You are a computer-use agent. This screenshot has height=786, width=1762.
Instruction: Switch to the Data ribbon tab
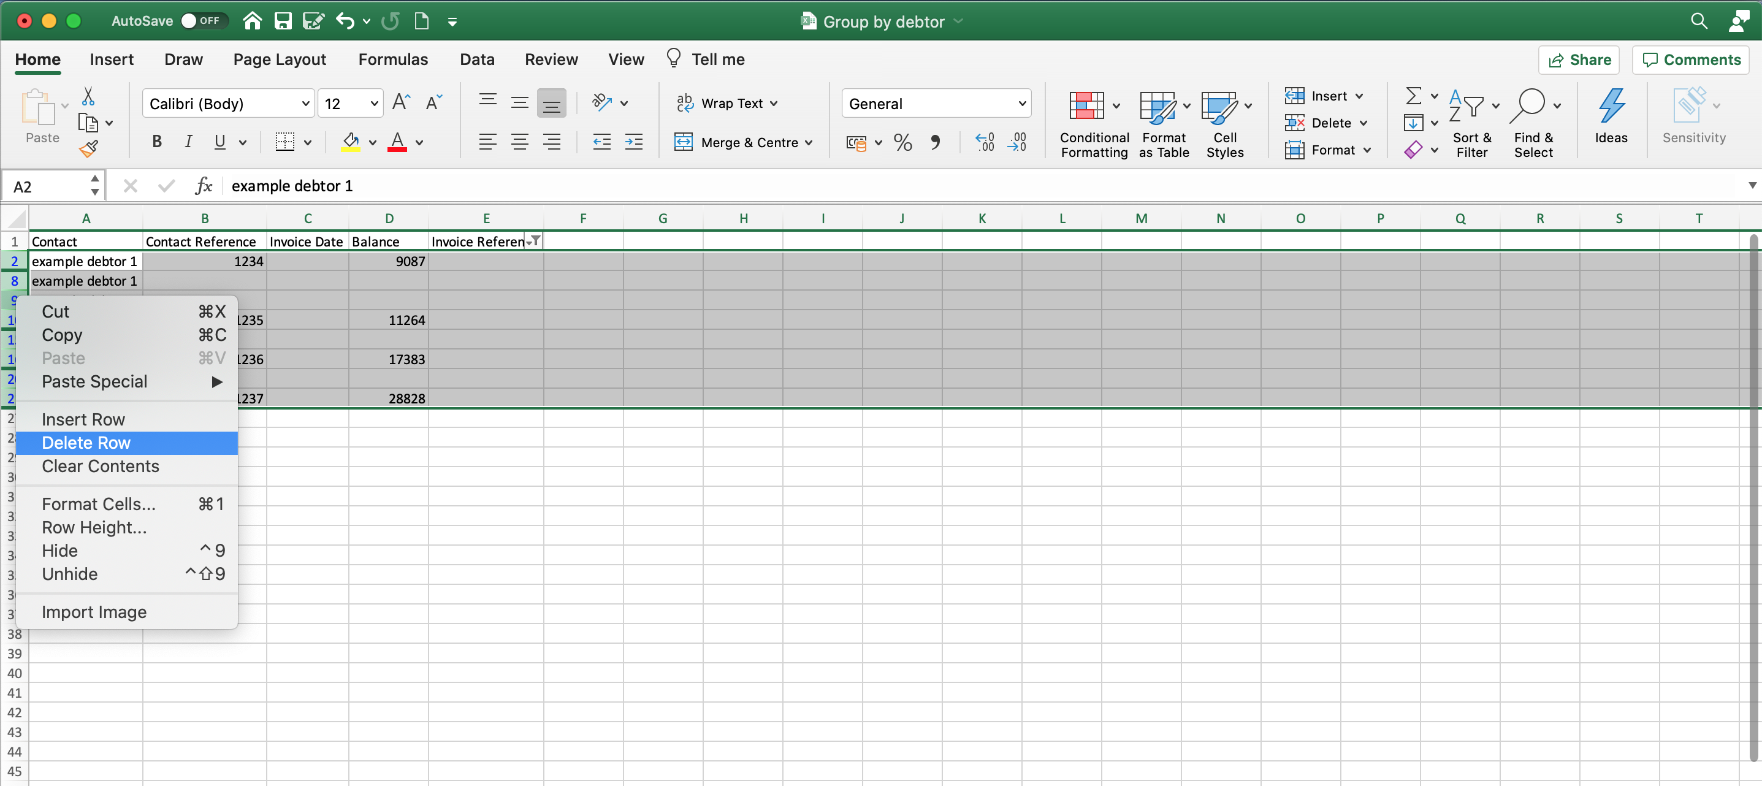(x=477, y=59)
